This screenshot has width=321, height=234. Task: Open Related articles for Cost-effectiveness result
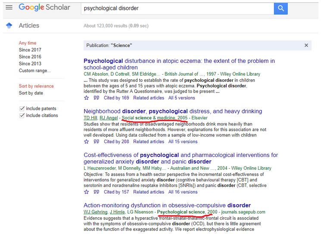[x=149, y=192]
